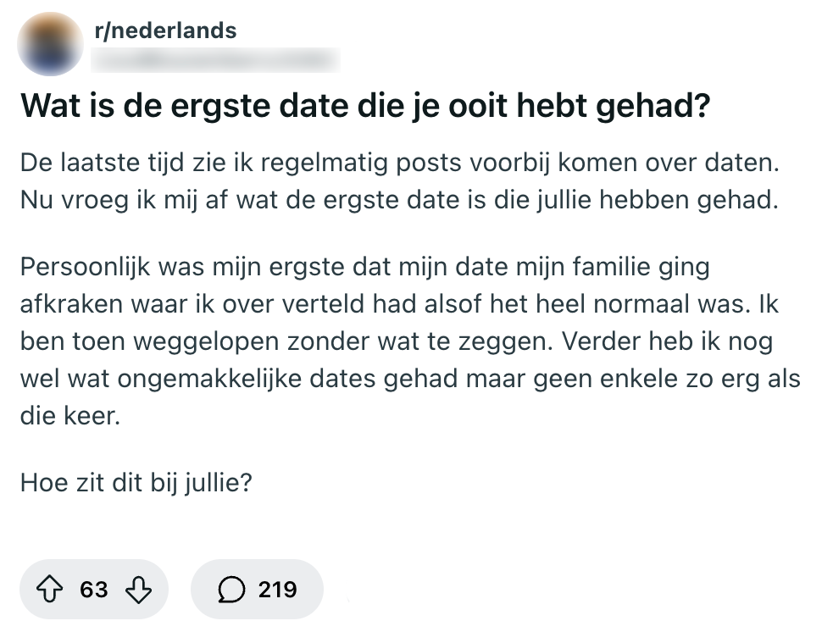This screenshot has width=822, height=632.
Task: Click the line starting "wel wat ongemakkelijke dates"
Action: click(410, 377)
